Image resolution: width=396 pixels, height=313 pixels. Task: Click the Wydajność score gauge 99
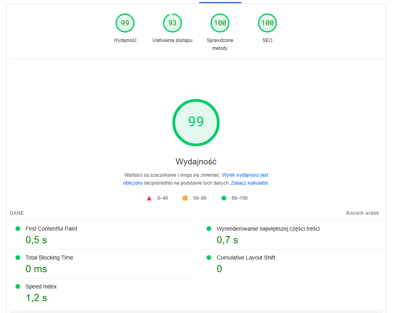125,23
